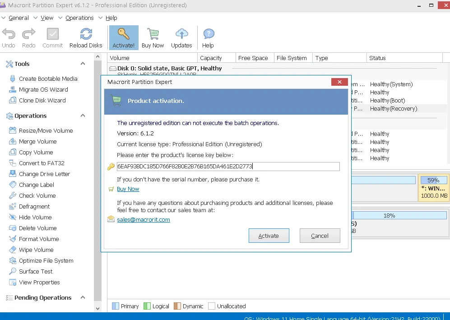Image resolution: width=450 pixels, height=320 pixels.
Task: Choose Change Label operation
Action: pyautogui.click(x=32, y=185)
